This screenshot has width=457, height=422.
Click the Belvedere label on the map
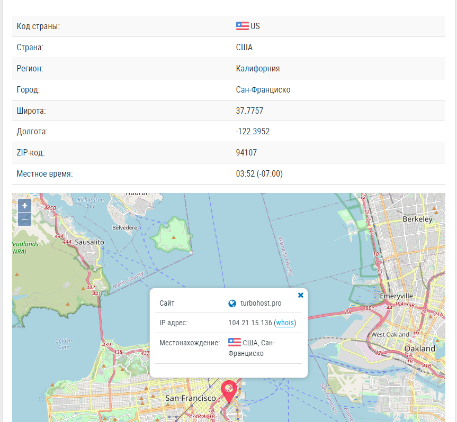[125, 227]
